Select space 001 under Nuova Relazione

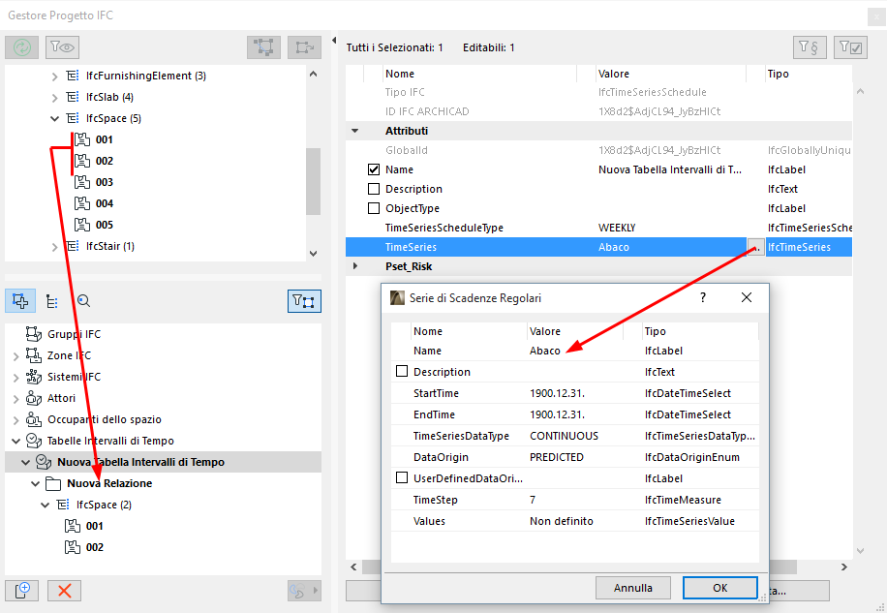click(x=95, y=526)
